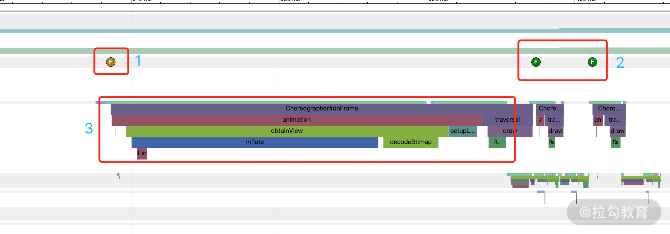
Task: Click the Re slice below the second frame's draw
Action: pos(552,142)
